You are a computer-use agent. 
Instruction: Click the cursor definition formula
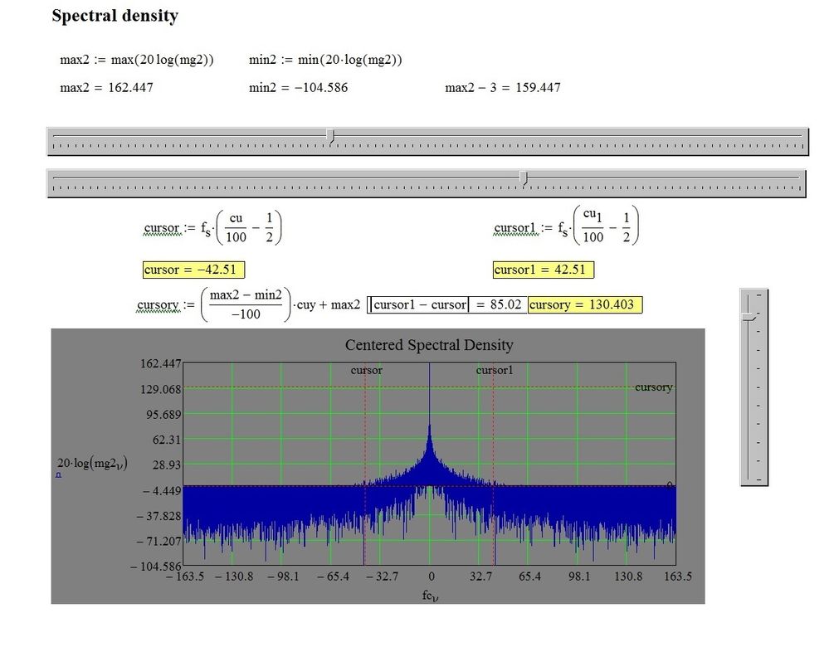point(212,228)
